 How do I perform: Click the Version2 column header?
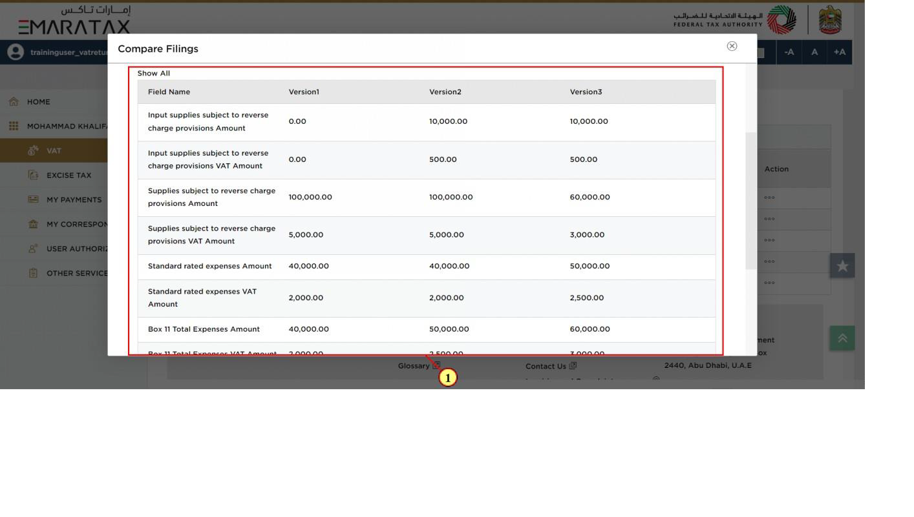pos(445,92)
